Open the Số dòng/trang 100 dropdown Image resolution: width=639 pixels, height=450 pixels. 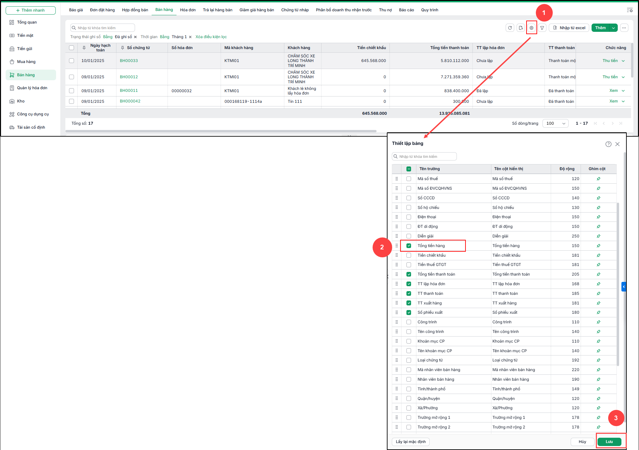pos(555,123)
